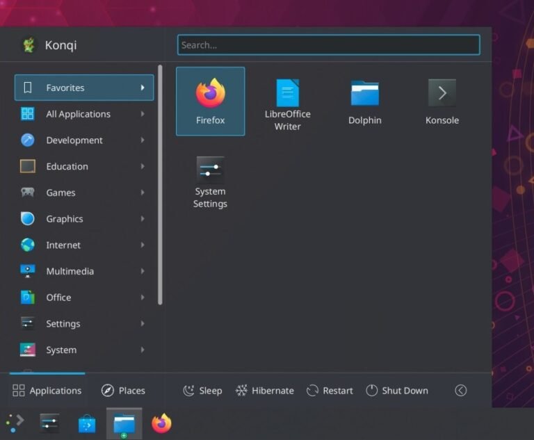Viewport: 534px width, 440px height.
Task: Click the Hibernate button
Action: tap(265, 390)
